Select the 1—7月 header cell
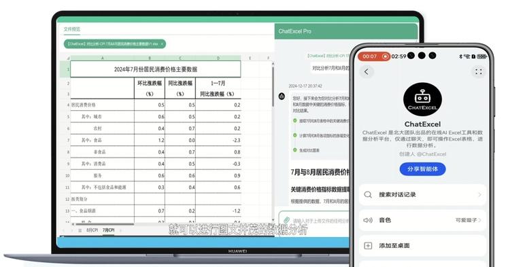Viewport: 510px width, 267px height. pos(218,83)
